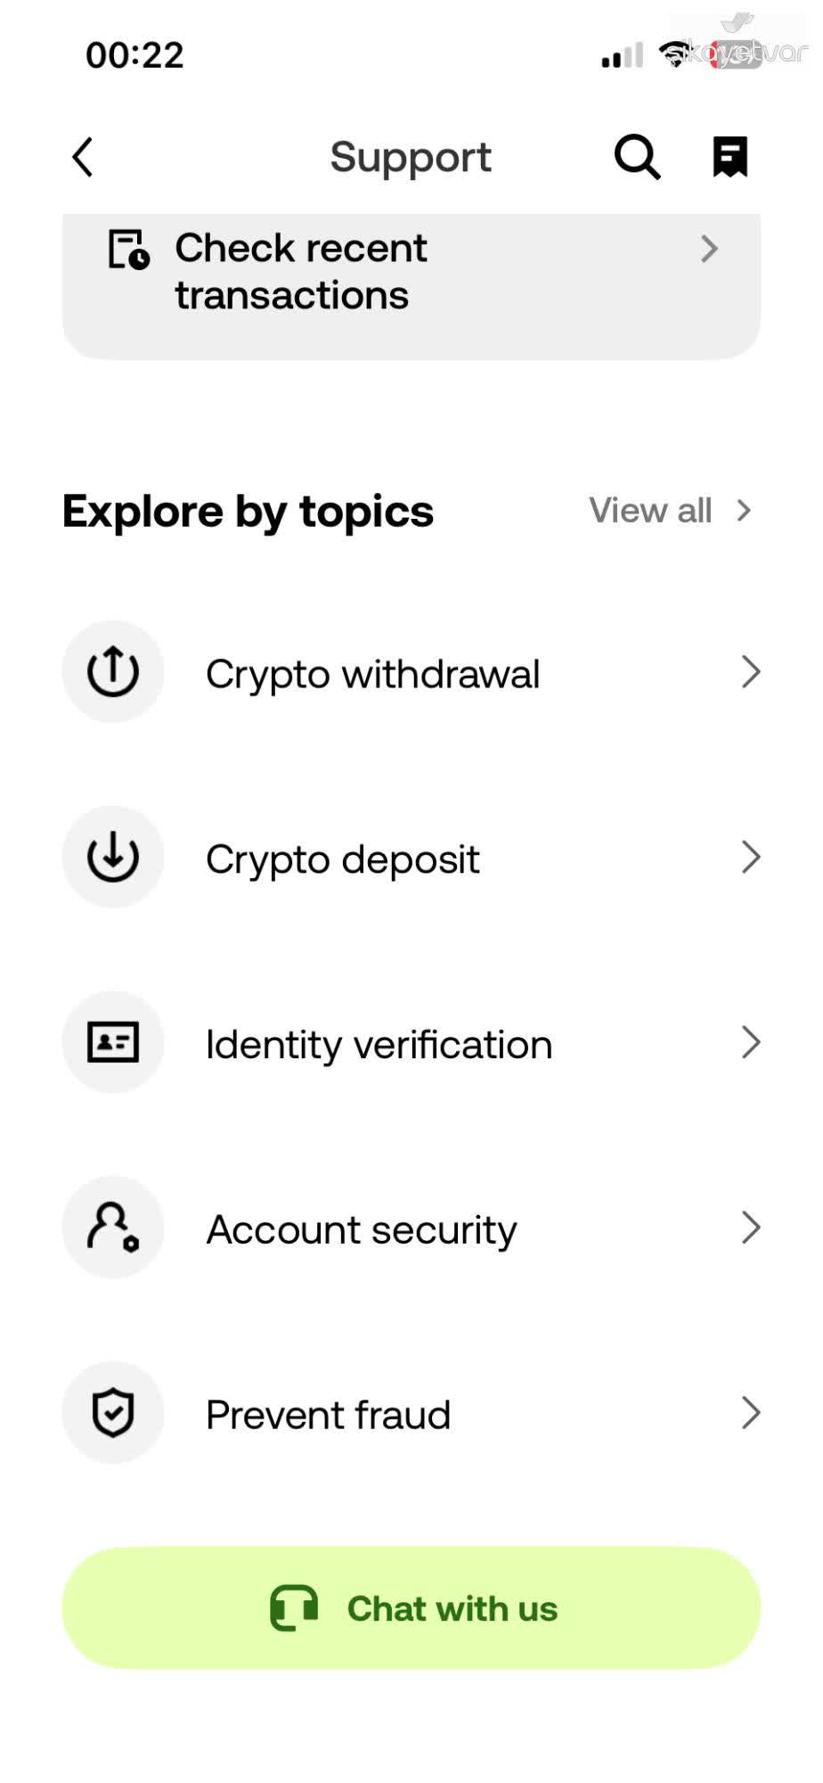Start a chat with Chat with us

tap(411, 1608)
